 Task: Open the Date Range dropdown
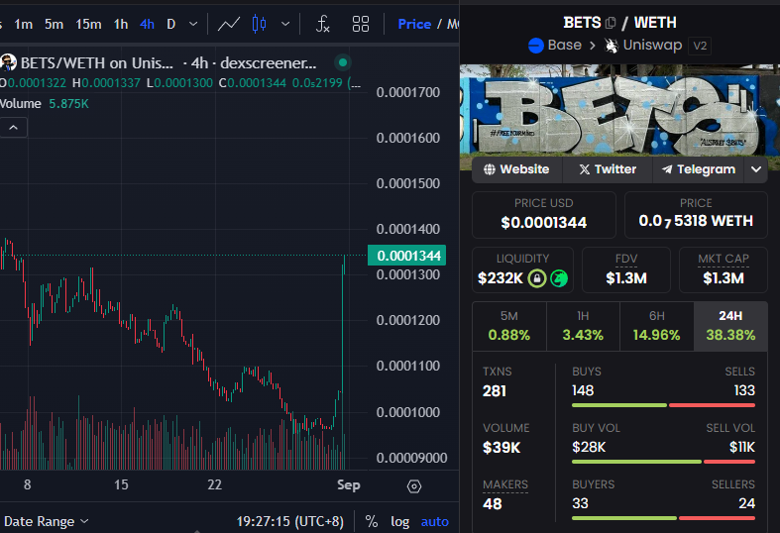(46, 521)
